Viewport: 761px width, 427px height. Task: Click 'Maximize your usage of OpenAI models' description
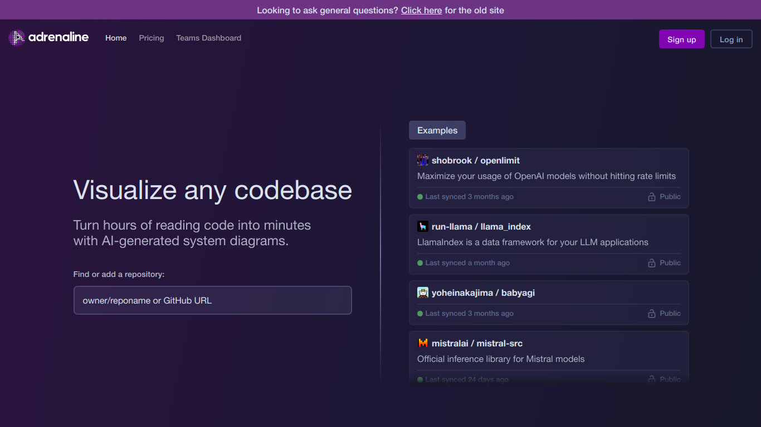pos(547,176)
